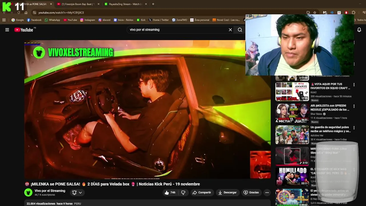Screen dimensions: 366x206
Task: Clear the YouTube search box text
Action: point(230,30)
